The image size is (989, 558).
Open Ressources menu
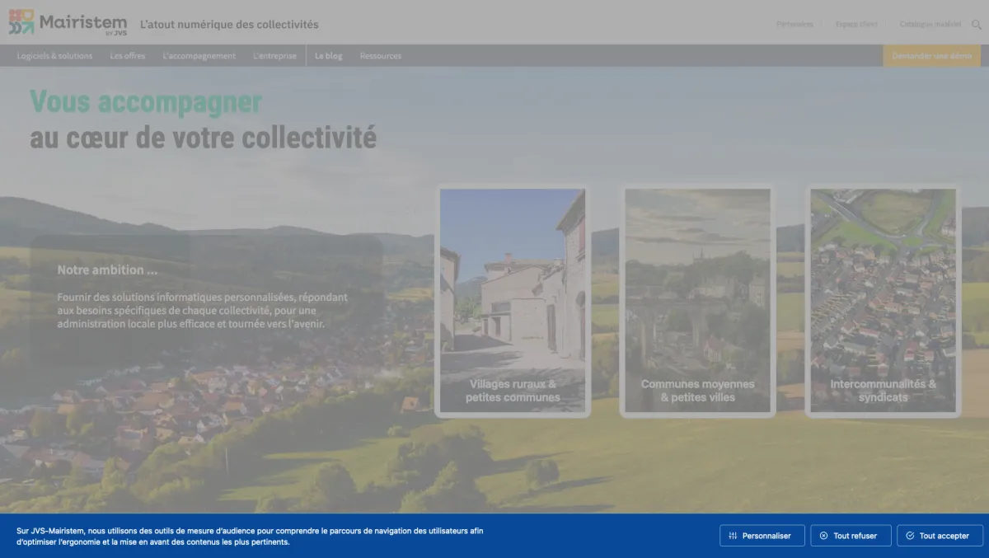click(381, 56)
